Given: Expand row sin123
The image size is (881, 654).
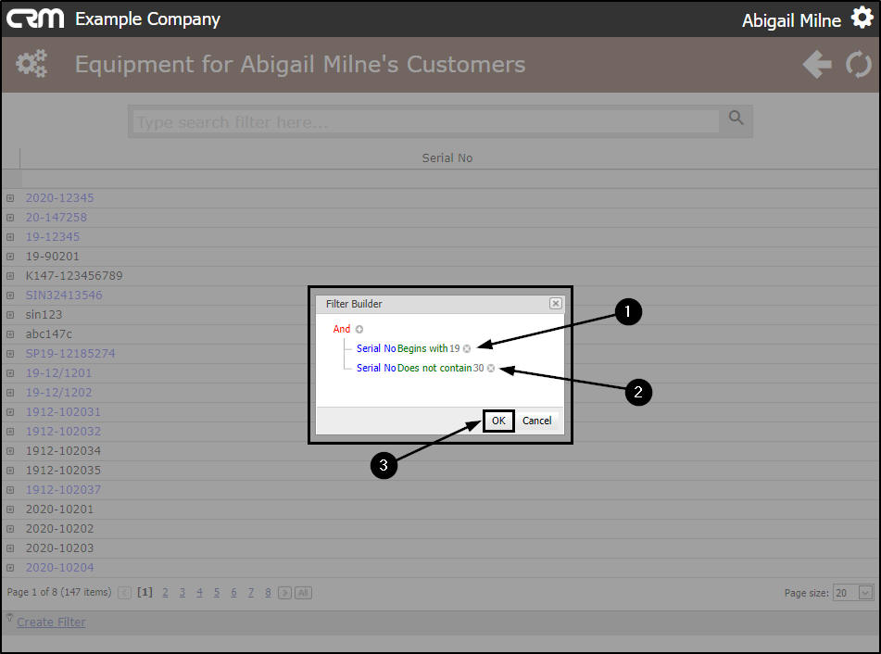Looking at the screenshot, I should 10,315.
